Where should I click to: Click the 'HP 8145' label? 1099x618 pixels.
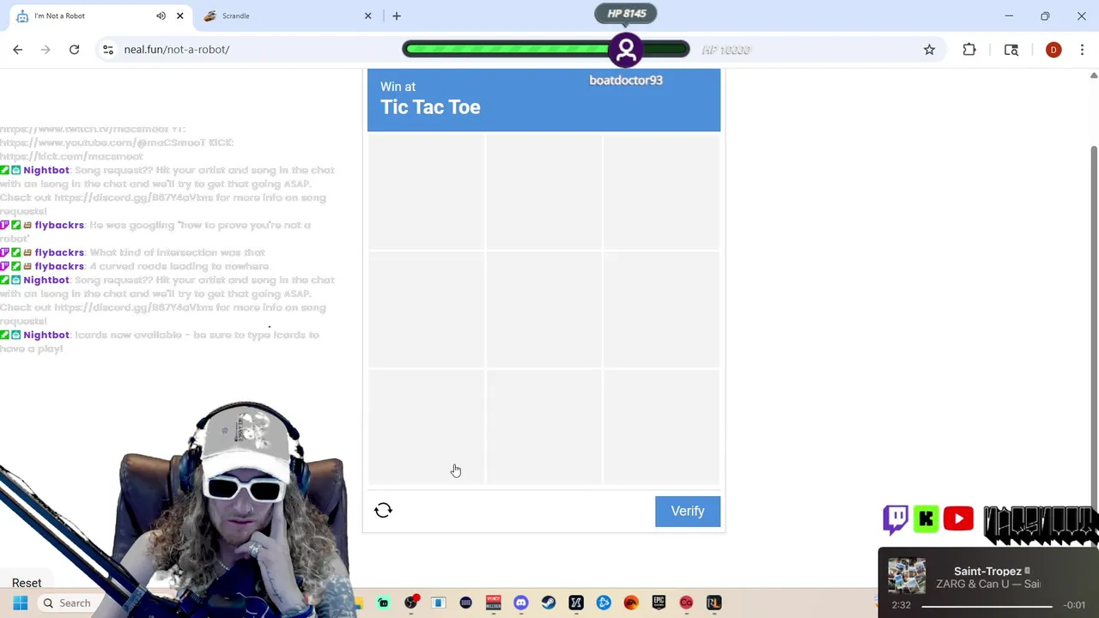pyautogui.click(x=627, y=14)
